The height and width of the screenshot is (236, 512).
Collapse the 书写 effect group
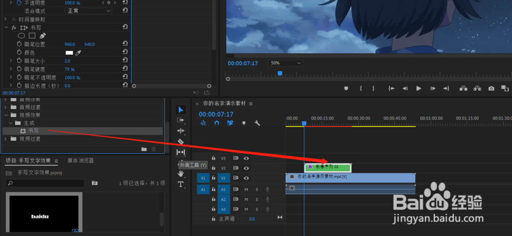tap(6, 28)
